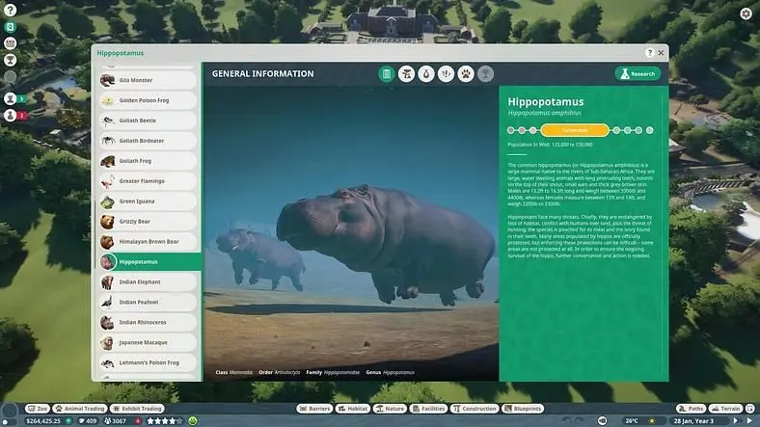Open the water droplet tab icon
Image resolution: width=760 pixels, height=427 pixels.
pos(426,74)
